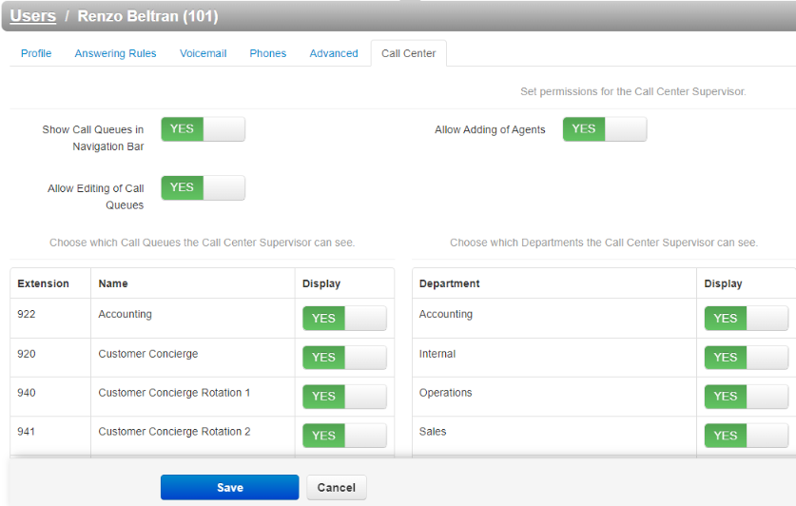This screenshot has width=796, height=506.
Task: Save the call center settings
Action: coord(230,487)
